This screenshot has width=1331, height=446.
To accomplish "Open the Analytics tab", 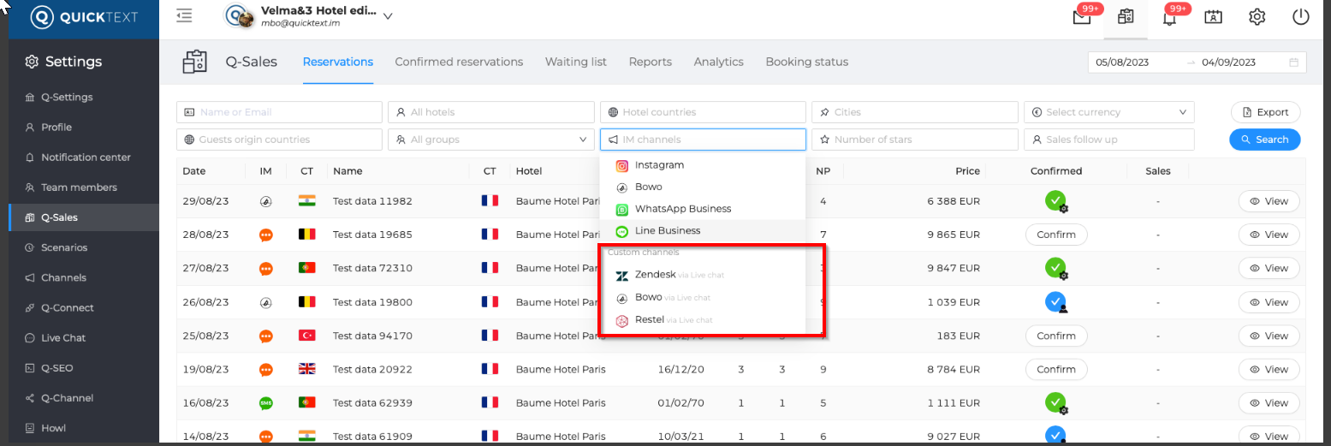I will 718,62.
